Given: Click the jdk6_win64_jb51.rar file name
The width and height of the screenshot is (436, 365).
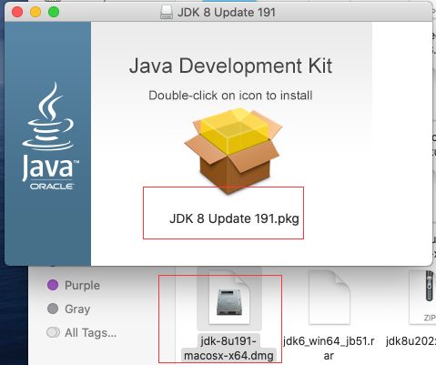Looking at the screenshot, I should (x=329, y=348).
